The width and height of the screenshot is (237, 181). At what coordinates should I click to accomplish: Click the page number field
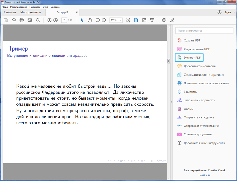point(64,20)
